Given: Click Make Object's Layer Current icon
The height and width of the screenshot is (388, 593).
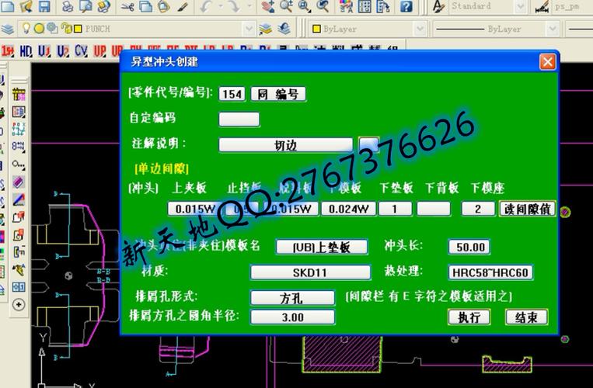Looking at the screenshot, I should [x=266, y=29].
